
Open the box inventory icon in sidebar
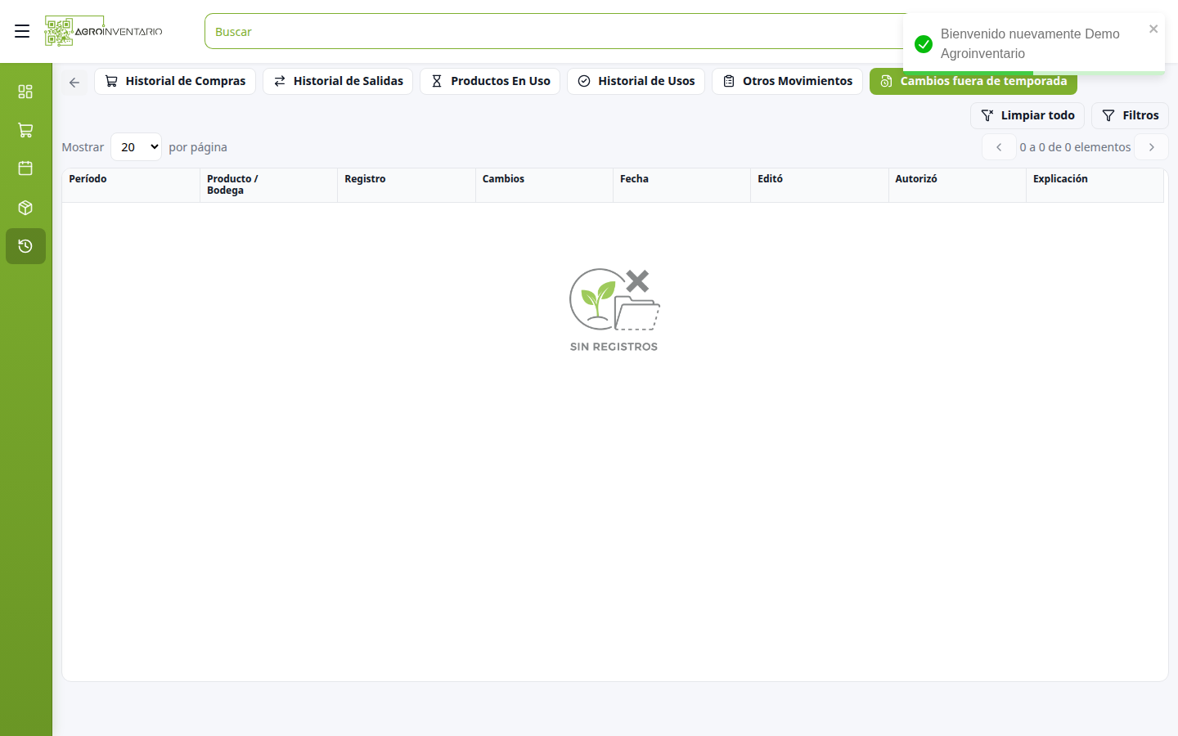(x=25, y=208)
